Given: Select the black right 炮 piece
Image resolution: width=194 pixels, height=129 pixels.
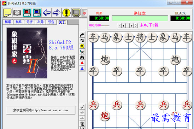Looking at the screenshot, I should coord(175,59).
